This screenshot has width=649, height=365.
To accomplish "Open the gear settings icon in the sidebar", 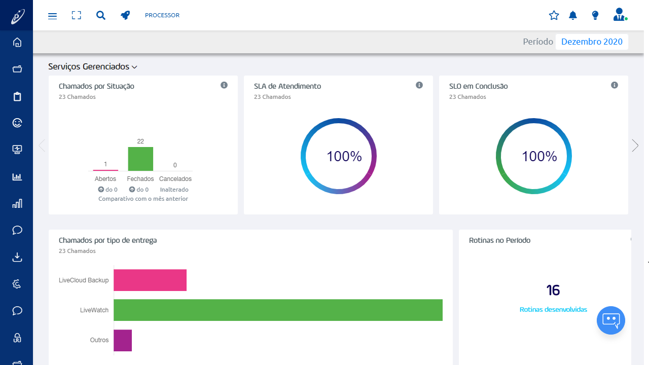I will (17, 284).
